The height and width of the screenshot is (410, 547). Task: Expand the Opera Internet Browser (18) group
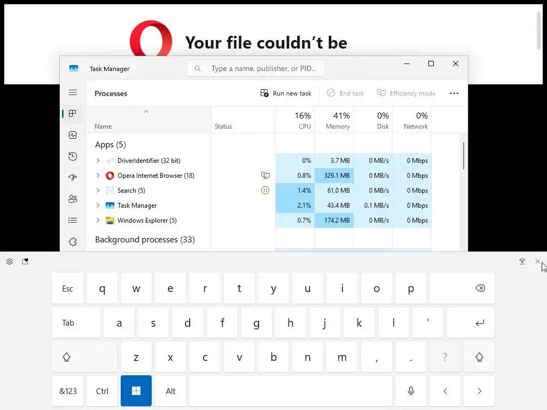coord(98,175)
